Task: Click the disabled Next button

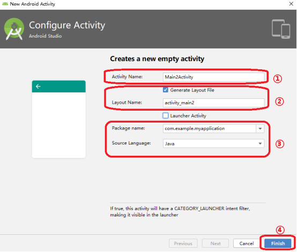Action: [216, 243]
